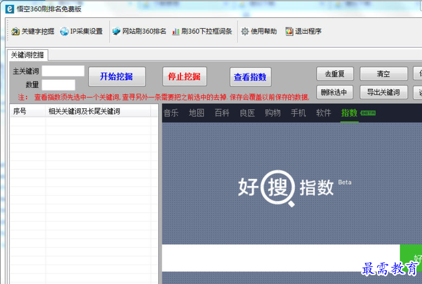The image size is (422, 284).
Task: Click the 数量 input field
Action: [x=59, y=85]
